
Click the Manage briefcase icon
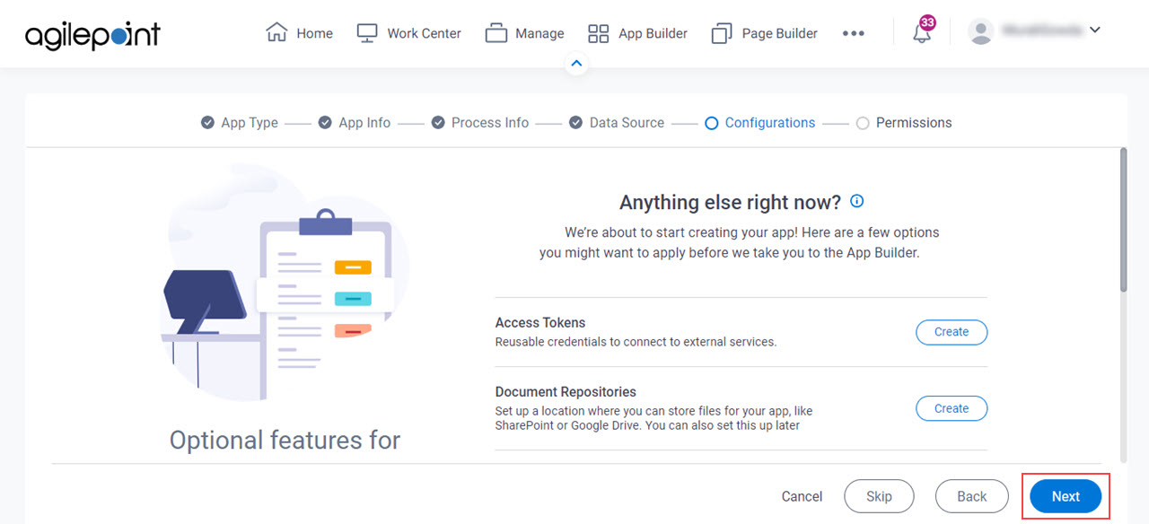496,33
